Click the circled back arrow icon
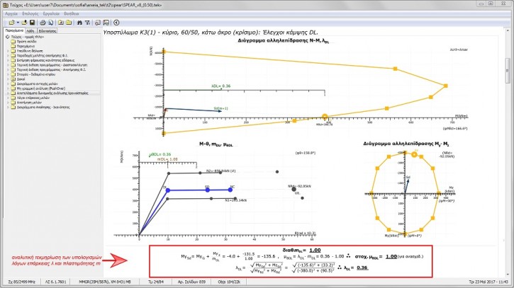 (116, 23)
